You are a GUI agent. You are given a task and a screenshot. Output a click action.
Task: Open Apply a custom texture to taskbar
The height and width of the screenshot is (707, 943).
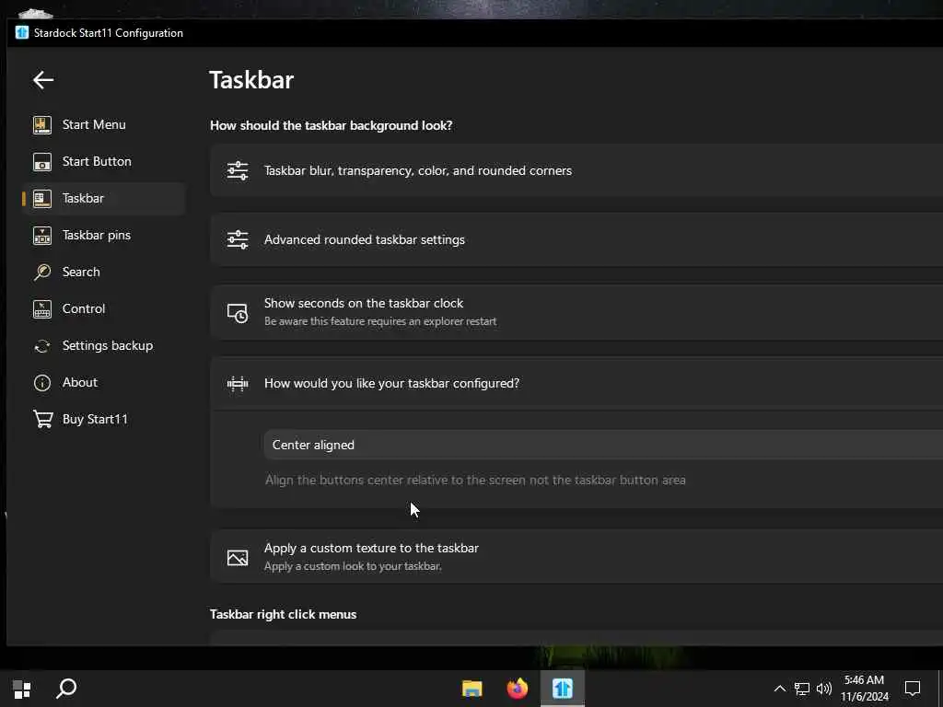tap(576, 557)
